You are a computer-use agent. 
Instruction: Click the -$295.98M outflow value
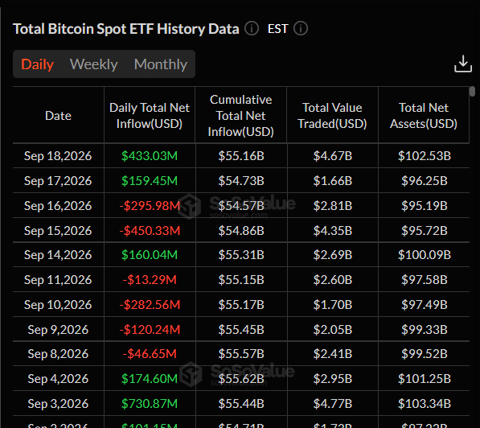point(150,206)
